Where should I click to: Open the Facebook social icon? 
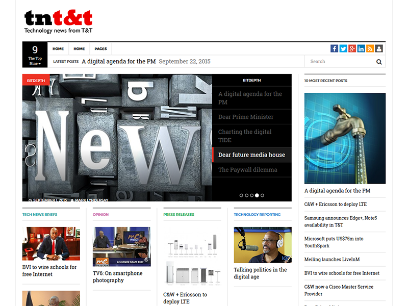point(334,48)
